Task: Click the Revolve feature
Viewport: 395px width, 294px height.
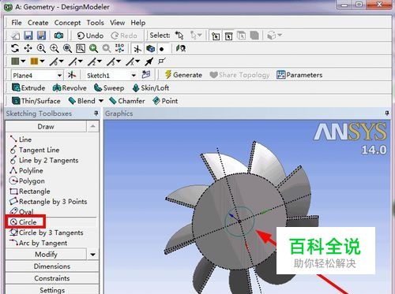Action: [70, 87]
